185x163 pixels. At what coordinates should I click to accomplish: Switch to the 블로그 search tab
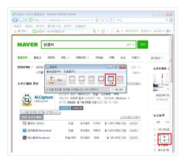(x=37, y=58)
